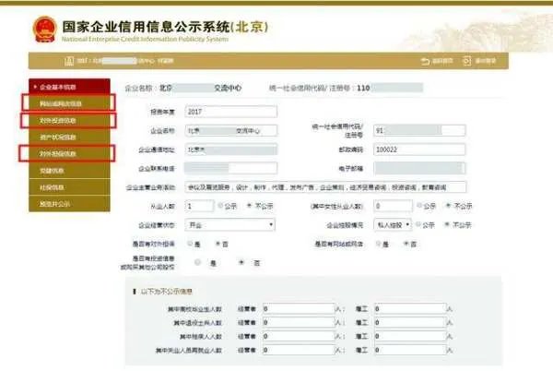Click the logout icon at top right
553x371 pixels.
point(466,61)
